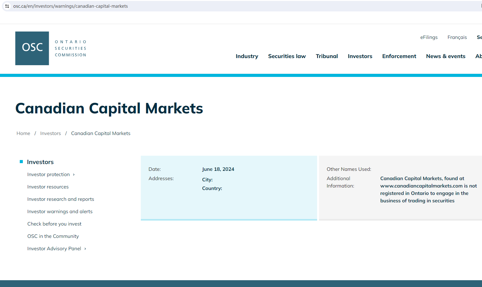Go to eFilings link
Screen dimensions: 482x287
coord(429,37)
